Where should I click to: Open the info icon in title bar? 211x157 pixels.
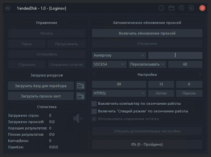161,8
